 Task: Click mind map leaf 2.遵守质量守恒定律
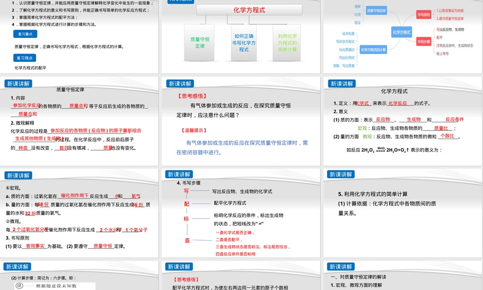[450, 18]
